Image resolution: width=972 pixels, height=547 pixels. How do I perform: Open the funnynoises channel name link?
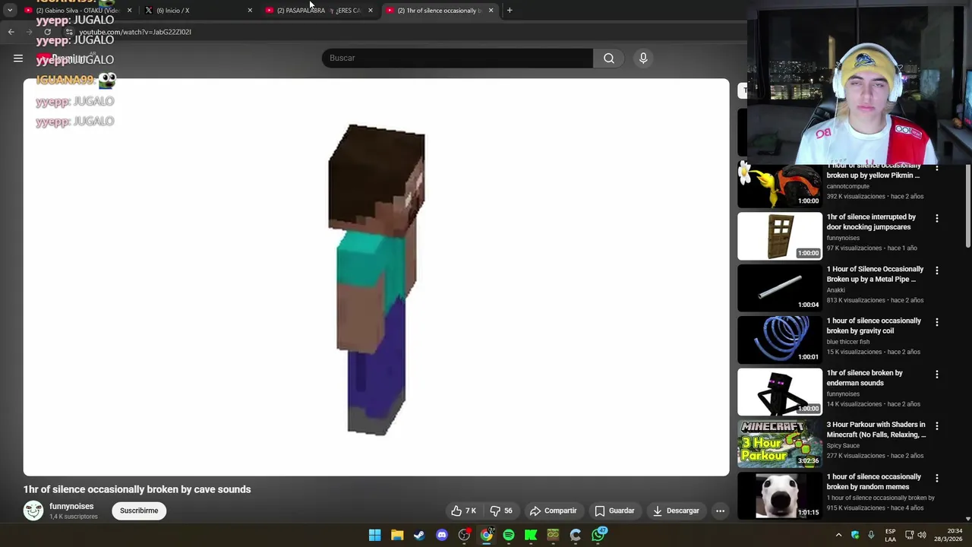point(71,506)
